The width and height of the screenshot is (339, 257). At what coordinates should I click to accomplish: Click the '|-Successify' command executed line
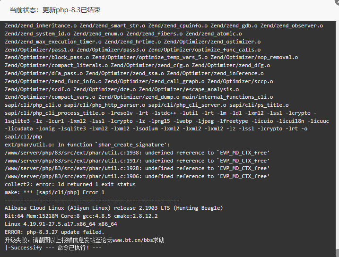tap(53, 248)
